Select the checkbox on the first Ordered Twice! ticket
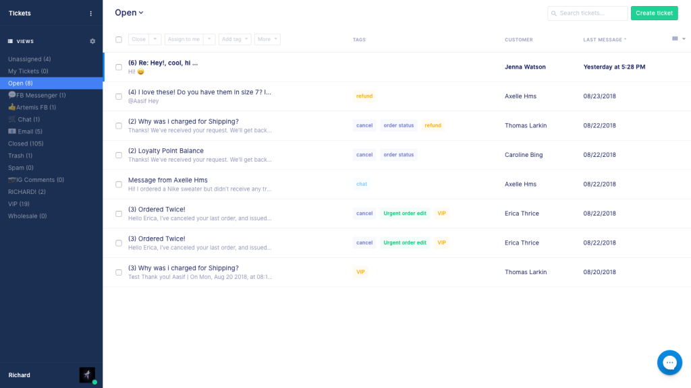Viewport: 691px width, 388px height. (119, 213)
